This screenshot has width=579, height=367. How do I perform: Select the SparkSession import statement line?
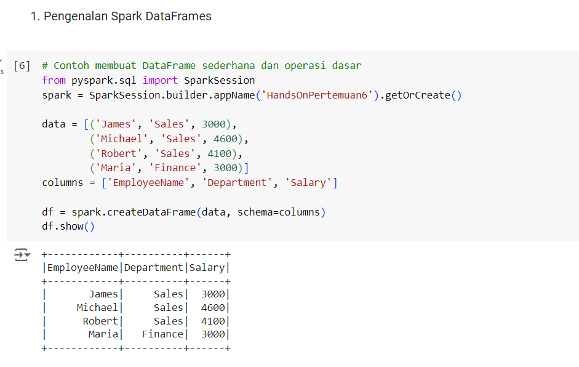148,79
